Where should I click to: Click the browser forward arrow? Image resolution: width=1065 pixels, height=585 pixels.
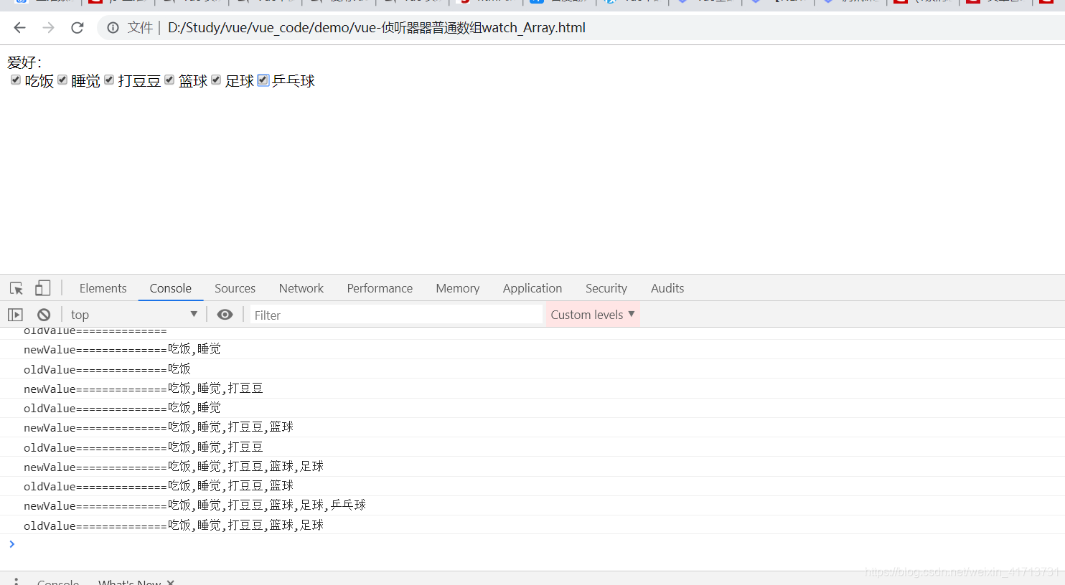(x=48, y=28)
